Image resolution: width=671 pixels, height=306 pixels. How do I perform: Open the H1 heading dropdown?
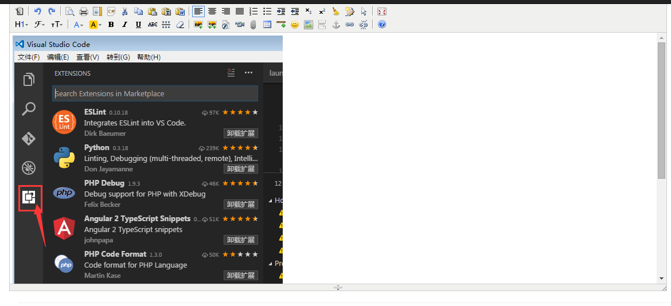21,25
